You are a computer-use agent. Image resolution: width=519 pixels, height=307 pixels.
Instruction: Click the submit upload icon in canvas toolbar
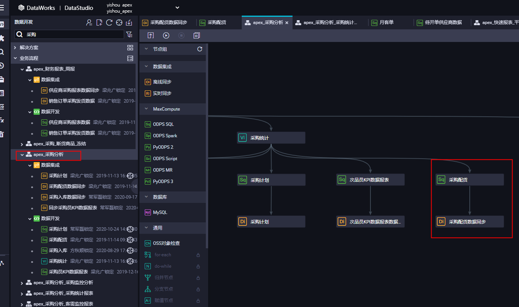[x=151, y=35]
